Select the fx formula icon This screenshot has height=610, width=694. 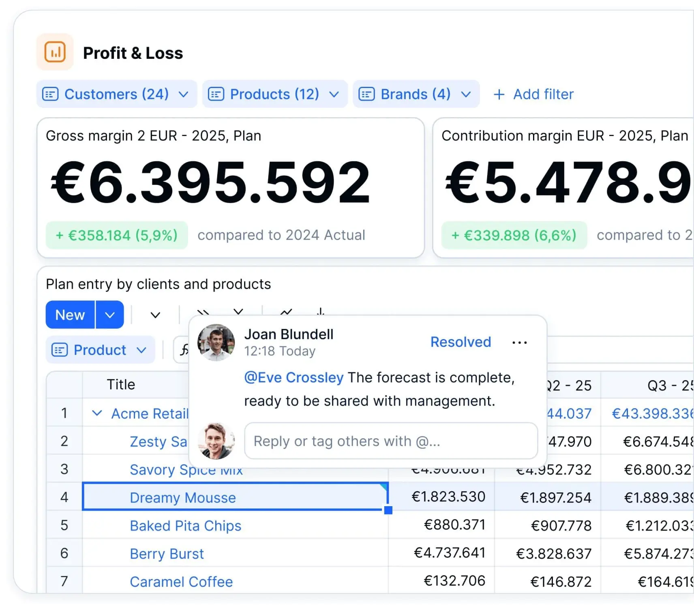185,349
